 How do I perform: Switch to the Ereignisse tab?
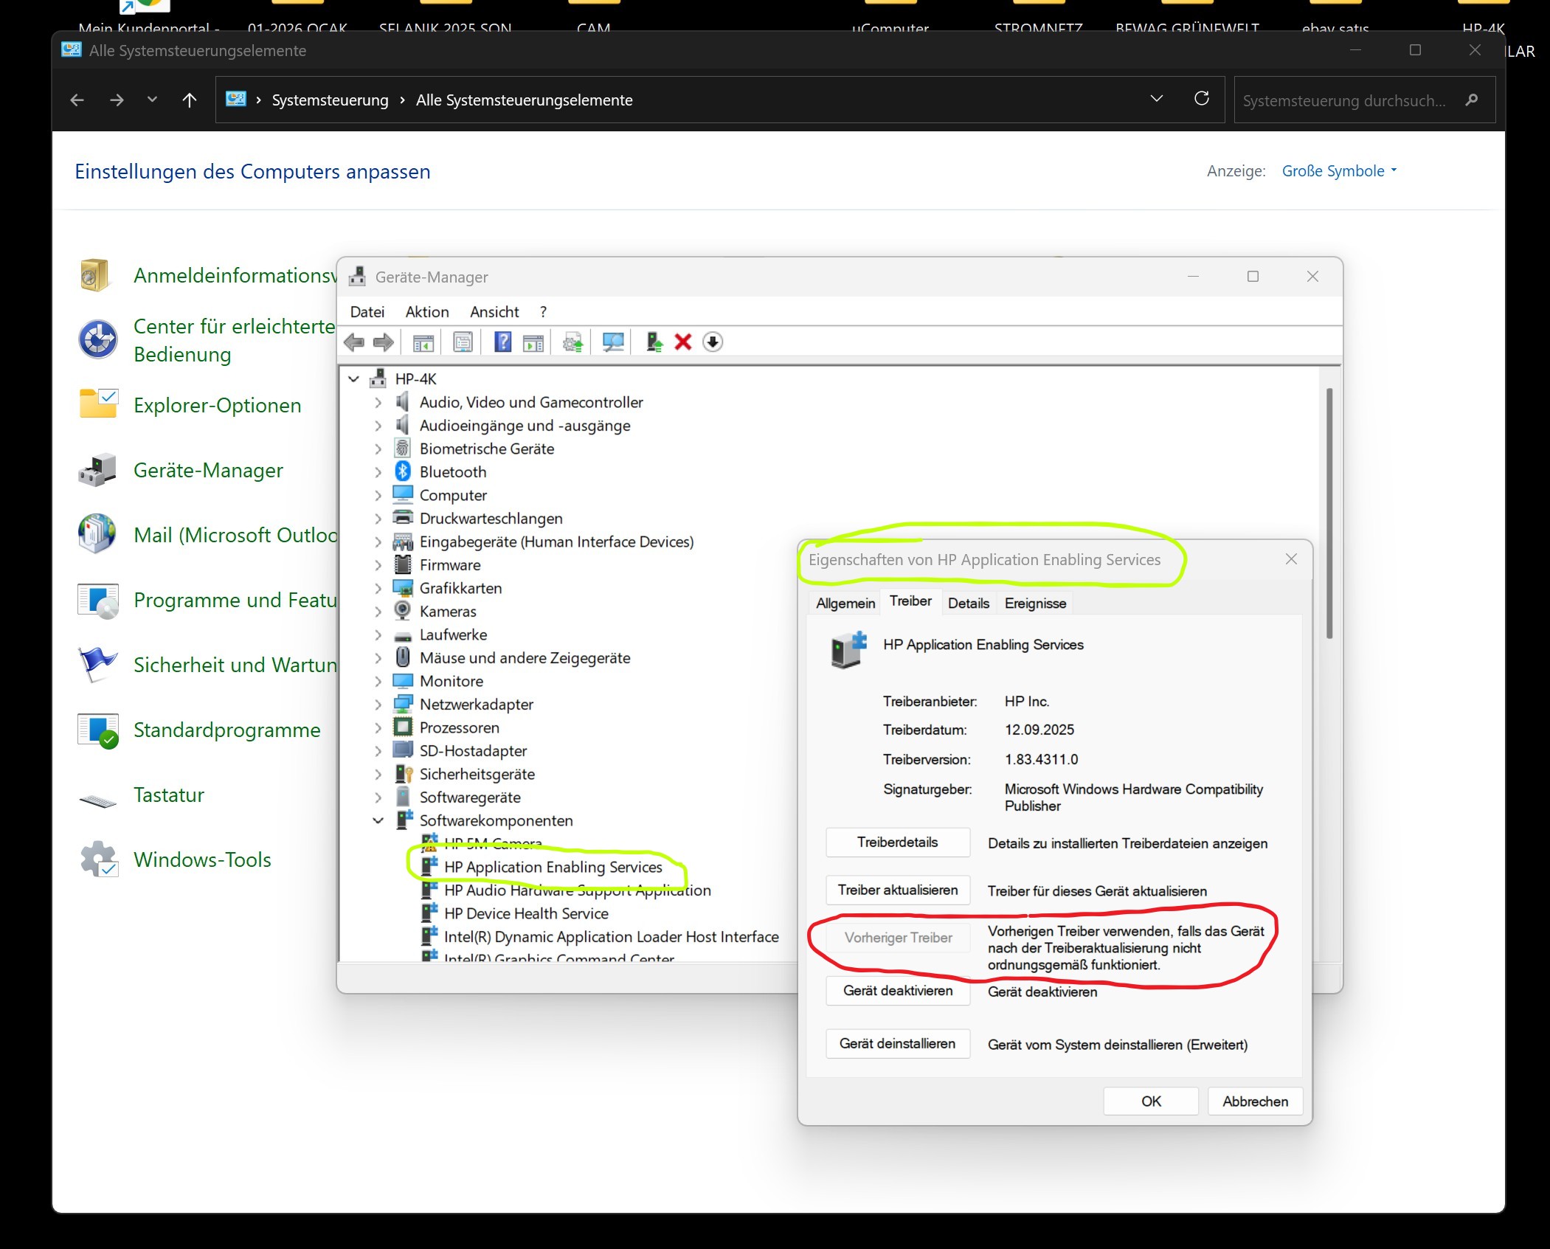(1035, 603)
